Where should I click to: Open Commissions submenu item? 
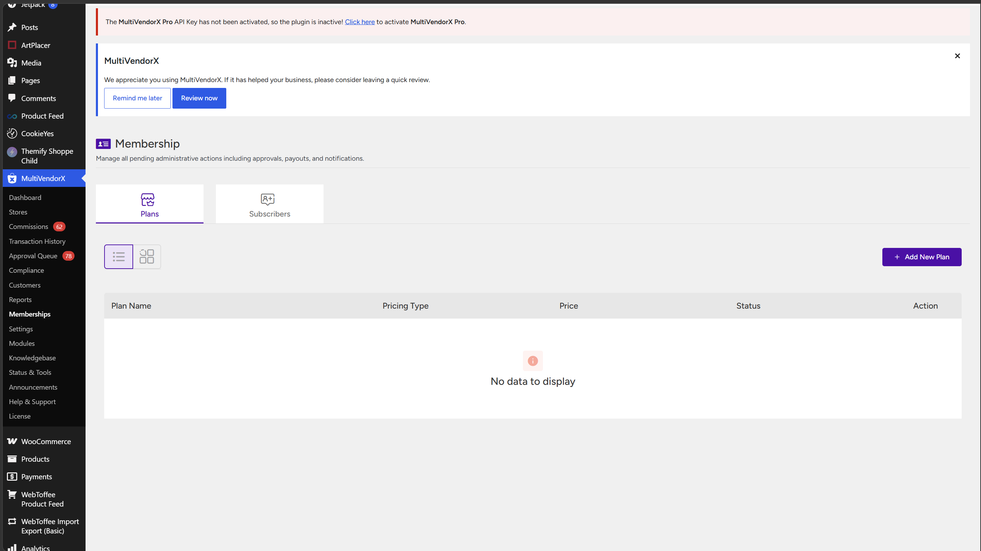coord(29,227)
